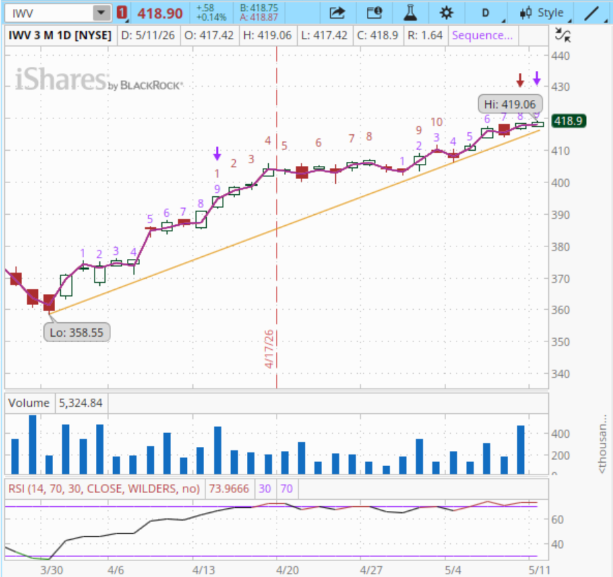The image size is (613, 577).
Task: Click the 418.9 current price tag
Action: coord(568,121)
